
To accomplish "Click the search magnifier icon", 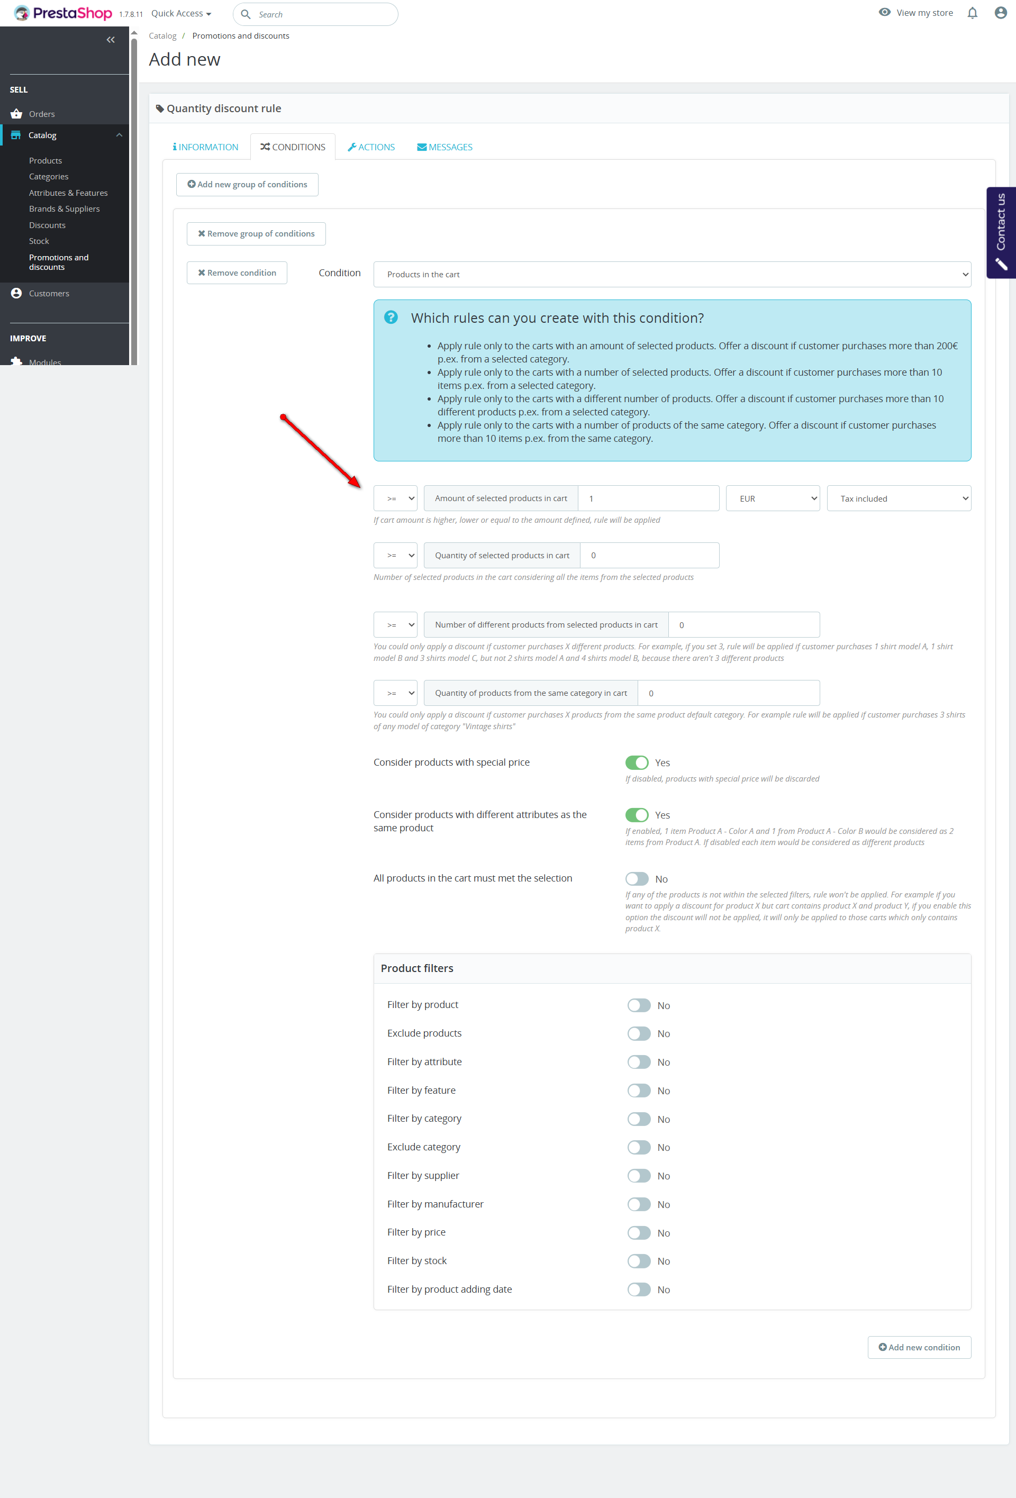I will (x=246, y=14).
